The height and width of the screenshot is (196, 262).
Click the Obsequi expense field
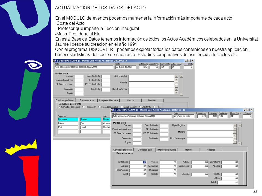click(x=200, y=174)
